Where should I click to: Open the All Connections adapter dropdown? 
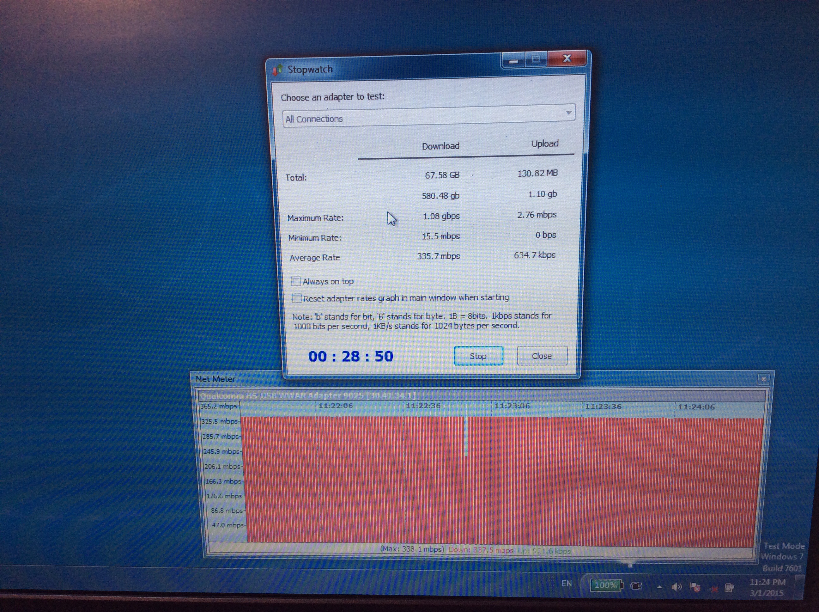coord(429,116)
